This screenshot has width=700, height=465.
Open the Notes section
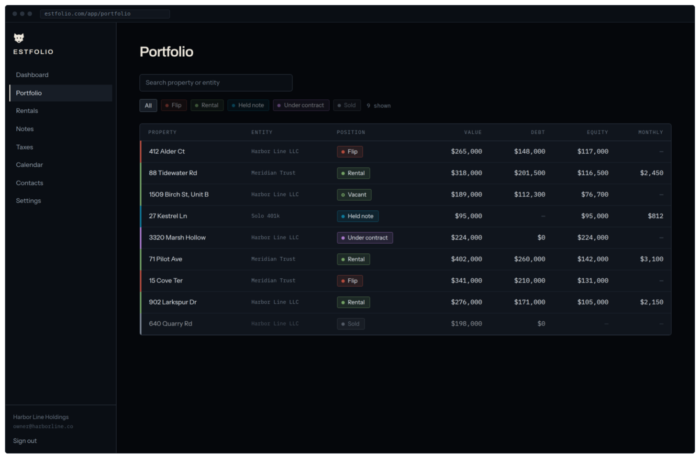coord(25,129)
